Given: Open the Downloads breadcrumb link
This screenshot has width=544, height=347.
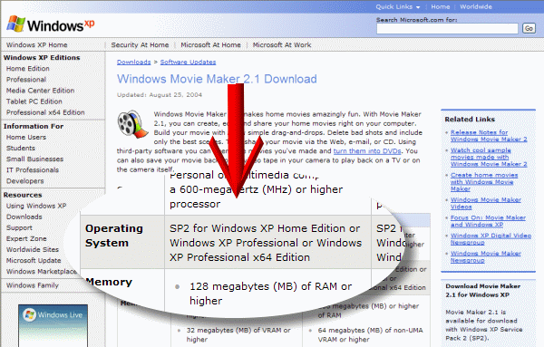Looking at the screenshot, I should click(133, 62).
